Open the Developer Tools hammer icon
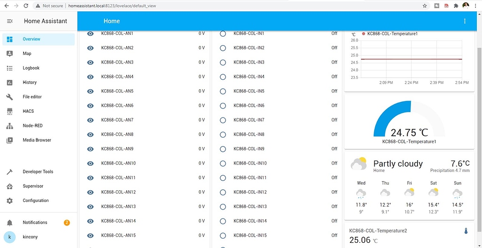This screenshot has width=482, height=248. pyautogui.click(x=9, y=172)
